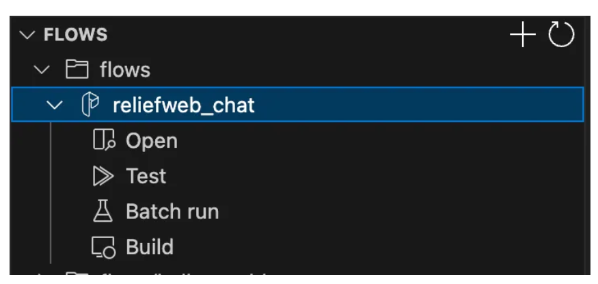Refresh the FLOWS panel with the circular arrow

pyautogui.click(x=561, y=34)
